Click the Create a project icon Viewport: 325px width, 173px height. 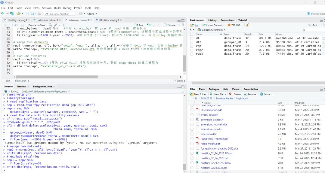[x=12, y=14]
